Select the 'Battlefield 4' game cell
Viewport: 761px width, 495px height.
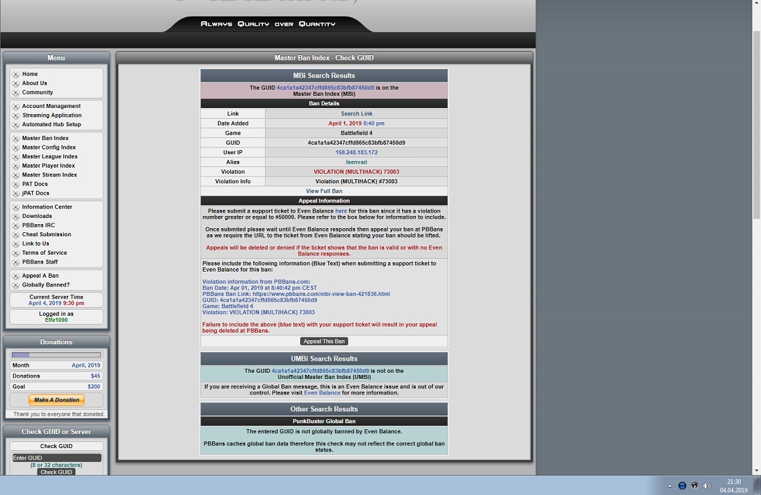356,133
